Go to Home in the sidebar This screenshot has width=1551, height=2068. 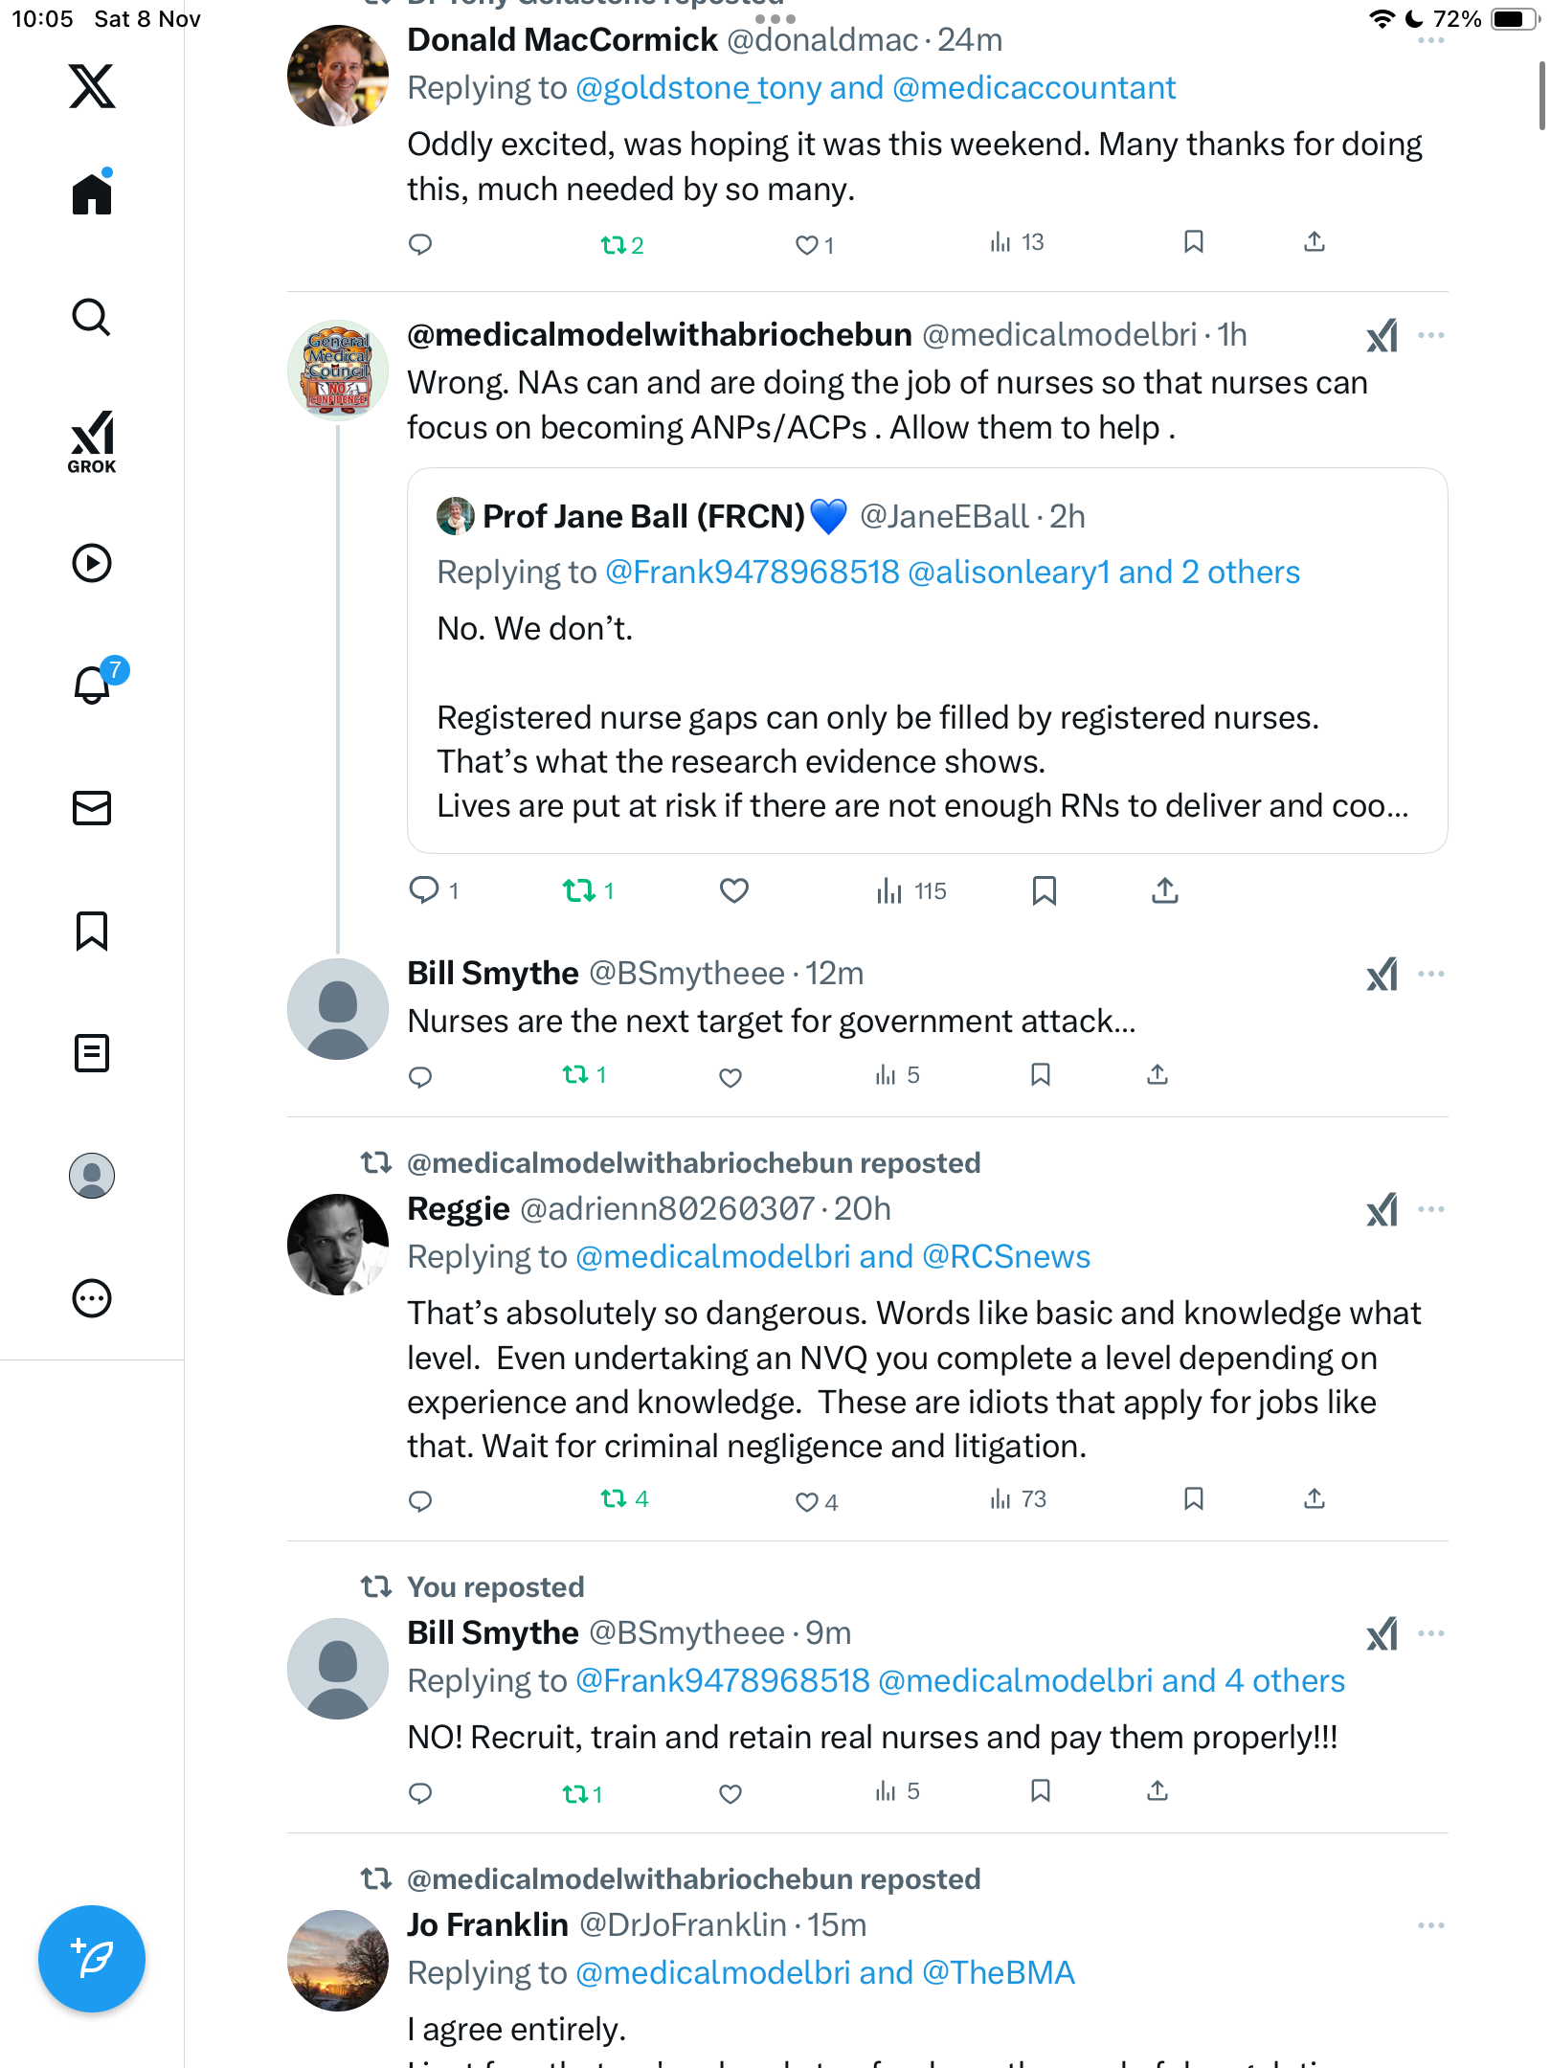(x=92, y=194)
